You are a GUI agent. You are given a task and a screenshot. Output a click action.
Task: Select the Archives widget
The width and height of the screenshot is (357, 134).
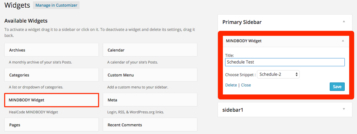pyautogui.click(x=52, y=50)
